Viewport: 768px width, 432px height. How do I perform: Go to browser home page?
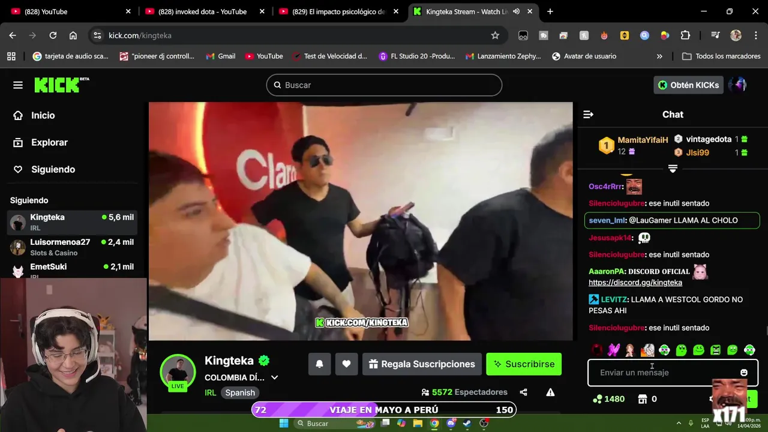pyautogui.click(x=73, y=35)
